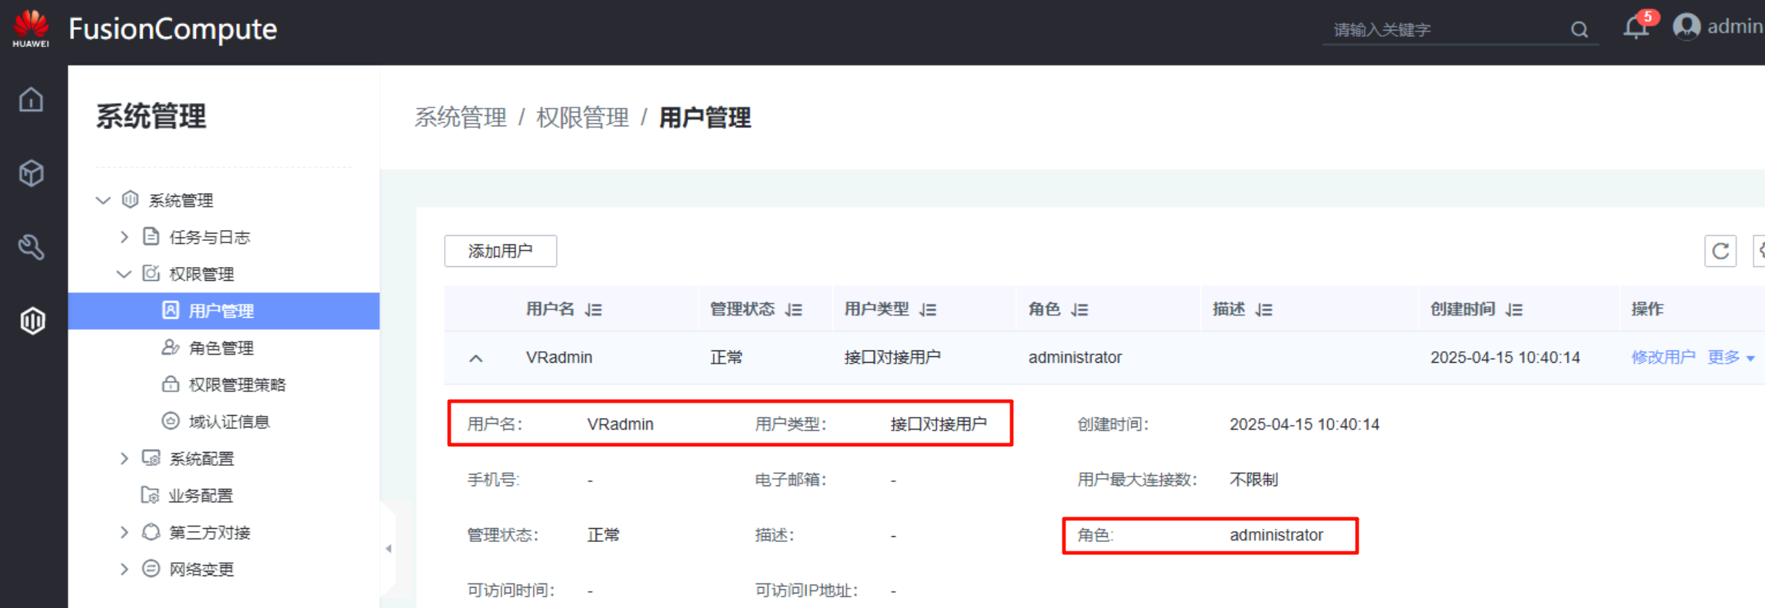The height and width of the screenshot is (608, 1765).
Task: Click the home icon in left rail
Action: click(x=31, y=100)
